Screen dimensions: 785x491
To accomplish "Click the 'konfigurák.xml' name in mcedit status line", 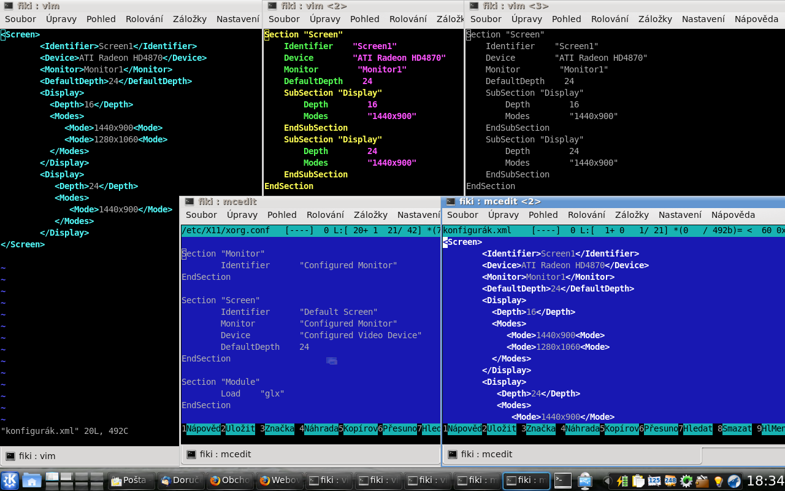I will click(477, 230).
